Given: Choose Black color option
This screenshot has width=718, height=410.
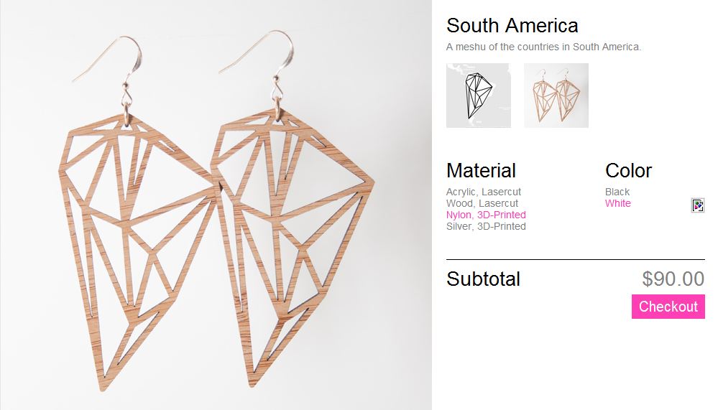Looking at the screenshot, I should [617, 192].
